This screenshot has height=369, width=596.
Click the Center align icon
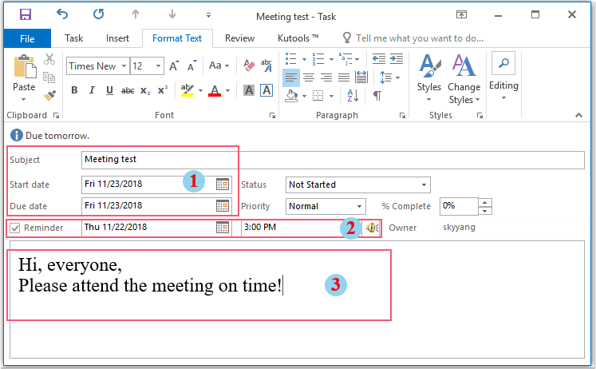pyautogui.click(x=308, y=77)
